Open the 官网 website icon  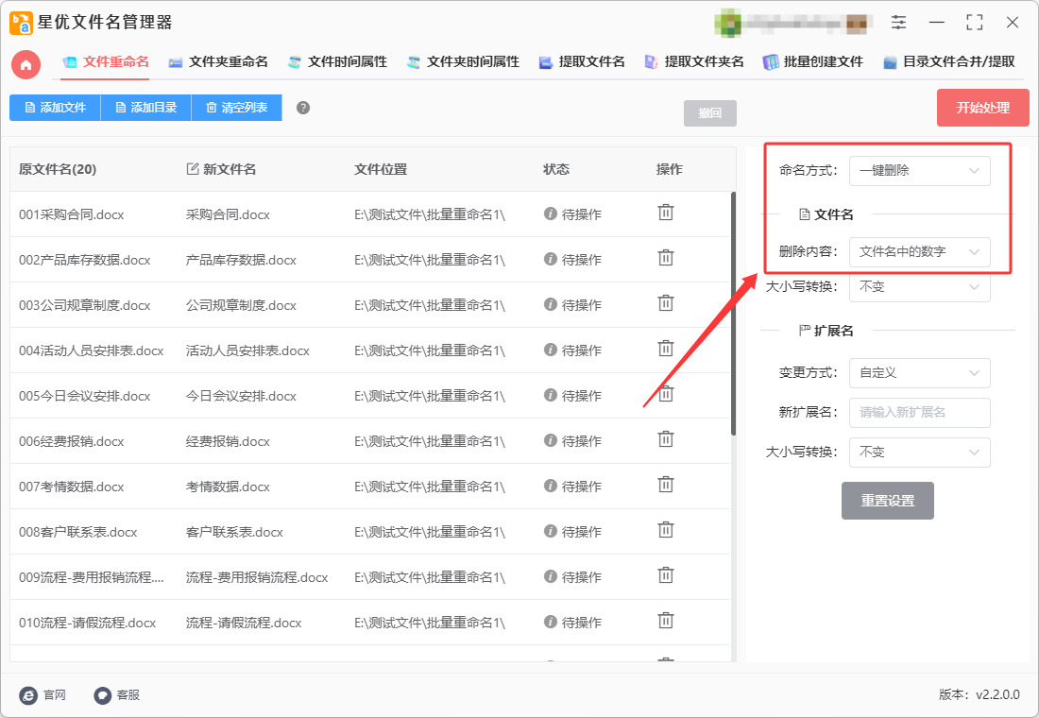(x=28, y=695)
